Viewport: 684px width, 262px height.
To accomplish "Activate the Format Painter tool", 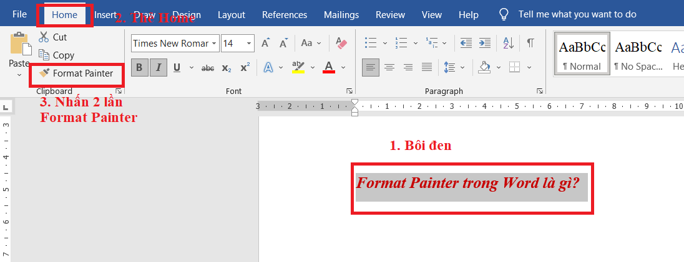I will point(76,73).
